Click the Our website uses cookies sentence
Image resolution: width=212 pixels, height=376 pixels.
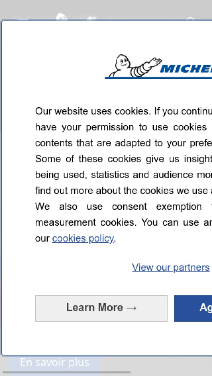[x=93, y=111]
